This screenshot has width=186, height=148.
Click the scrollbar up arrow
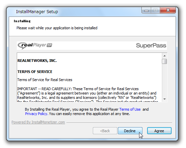[x=165, y=56]
